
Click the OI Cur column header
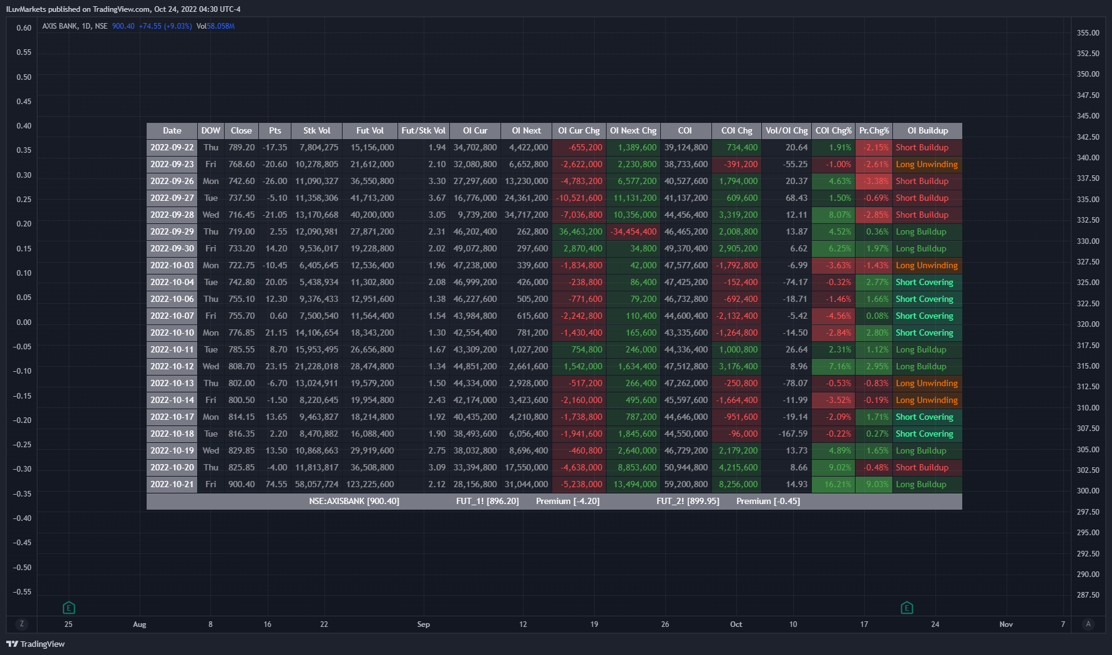pyautogui.click(x=476, y=131)
